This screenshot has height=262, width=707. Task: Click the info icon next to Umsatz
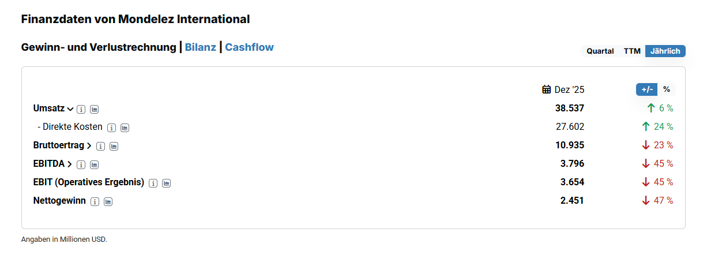click(x=81, y=109)
